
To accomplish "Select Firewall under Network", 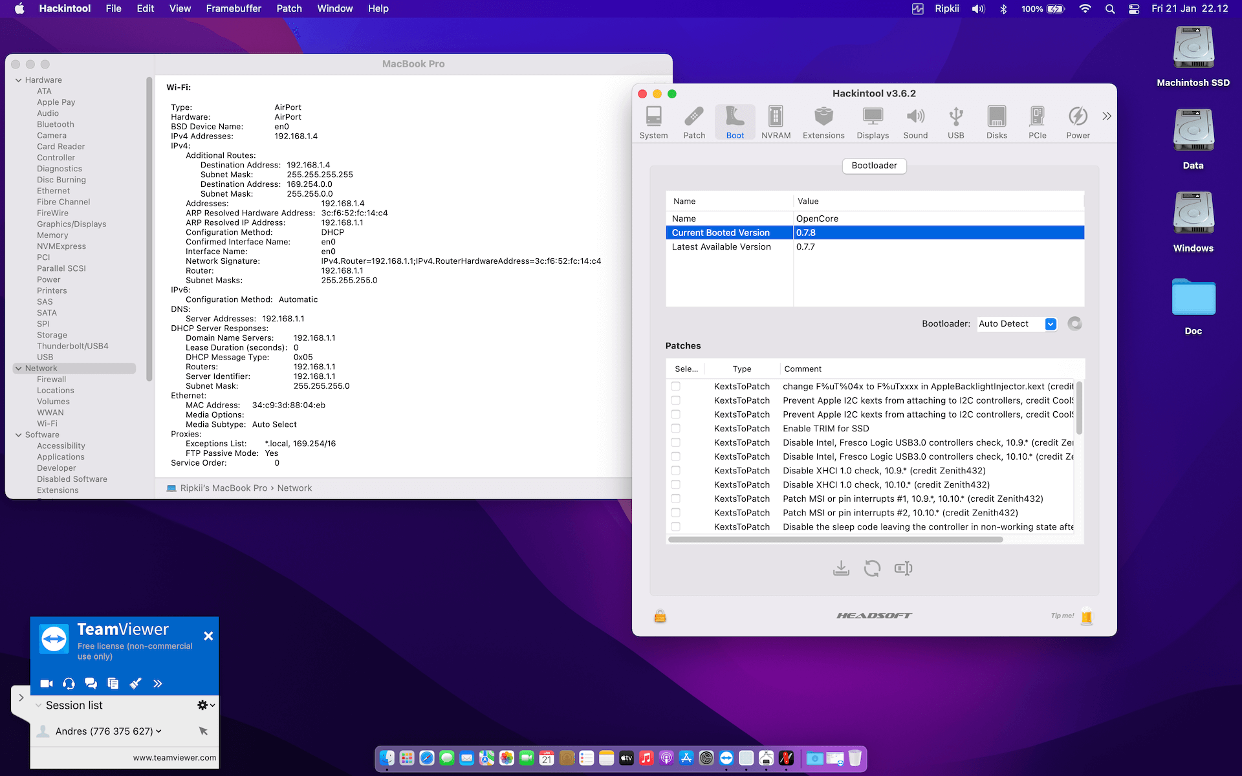I will coord(52,380).
